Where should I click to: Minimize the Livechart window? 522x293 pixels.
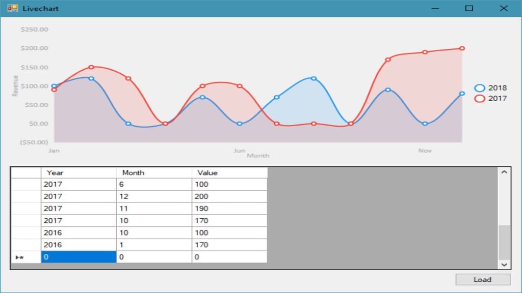pyautogui.click(x=435, y=8)
